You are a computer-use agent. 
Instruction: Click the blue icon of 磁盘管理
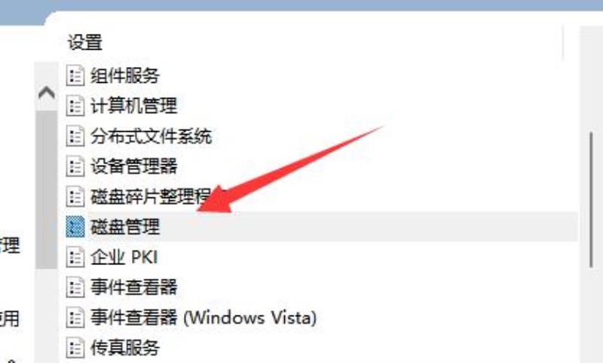click(x=75, y=227)
